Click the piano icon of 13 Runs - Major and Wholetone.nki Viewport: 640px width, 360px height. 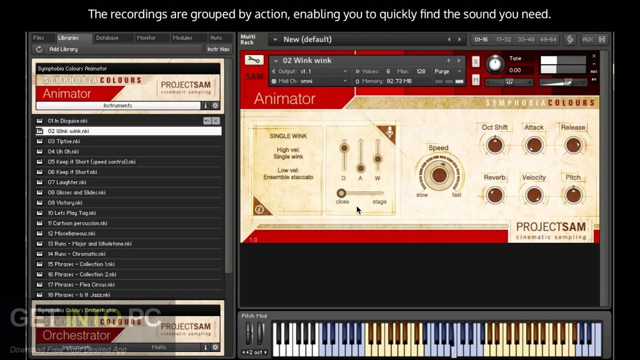[x=39, y=243]
